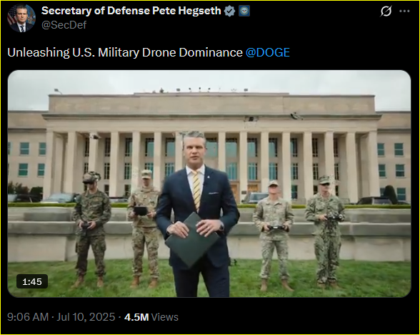
Task: Open the three-dot more options menu
Action: 404,11
